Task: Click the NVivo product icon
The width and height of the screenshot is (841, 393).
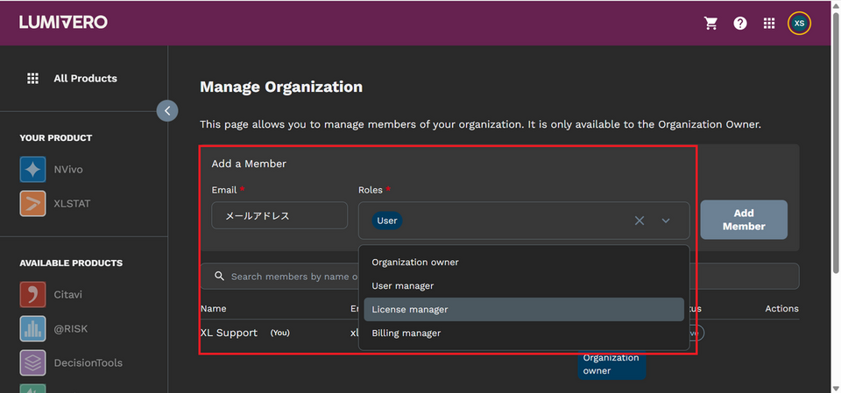Action: point(32,169)
